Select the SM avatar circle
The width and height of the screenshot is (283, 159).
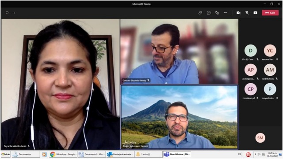[x=260, y=138]
